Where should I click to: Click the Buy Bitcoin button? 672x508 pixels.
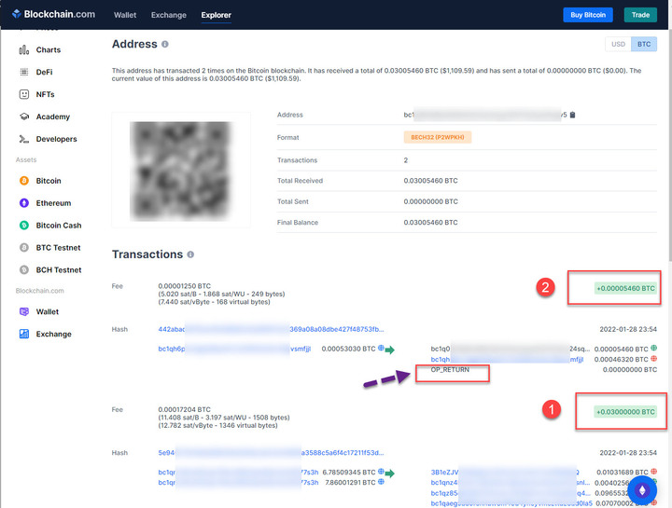pyautogui.click(x=588, y=15)
